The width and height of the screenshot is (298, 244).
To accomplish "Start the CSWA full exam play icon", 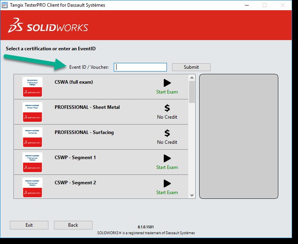I will point(167,83).
